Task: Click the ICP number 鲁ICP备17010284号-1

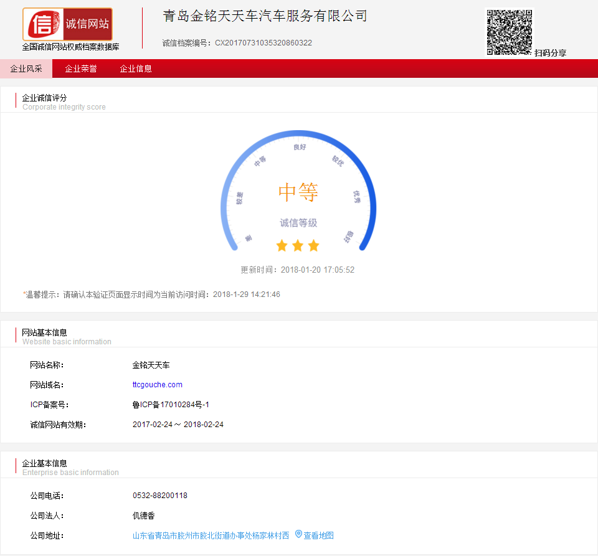Action: click(x=171, y=405)
